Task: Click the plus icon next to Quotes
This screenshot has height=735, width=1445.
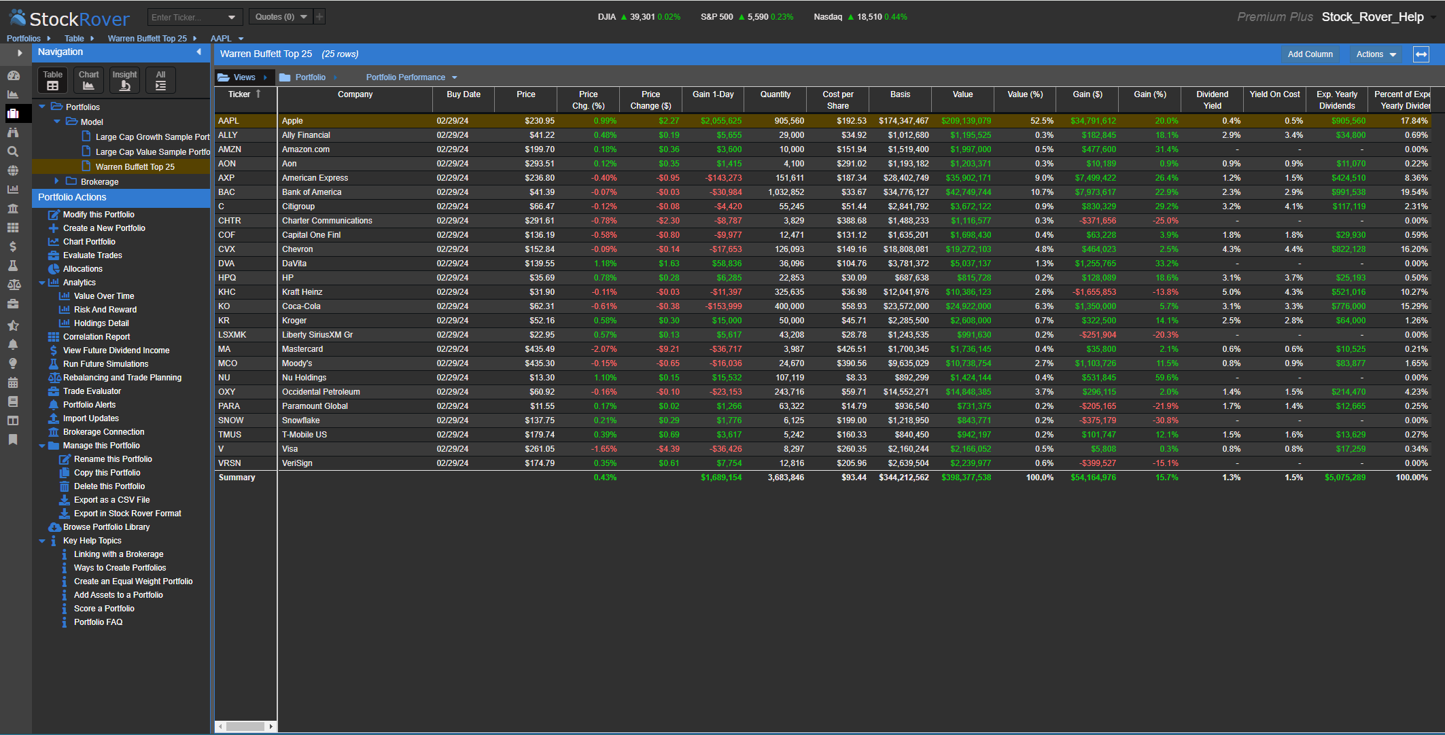Action: tap(319, 16)
